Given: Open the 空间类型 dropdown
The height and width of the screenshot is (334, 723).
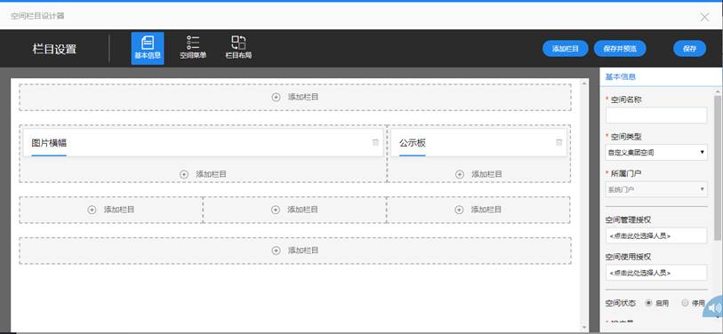Looking at the screenshot, I should pyautogui.click(x=656, y=152).
